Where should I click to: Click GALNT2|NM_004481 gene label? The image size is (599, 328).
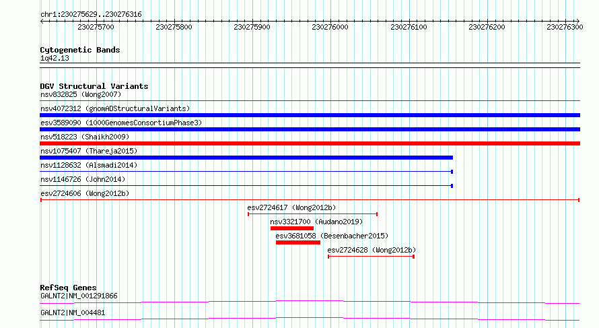click(73, 313)
